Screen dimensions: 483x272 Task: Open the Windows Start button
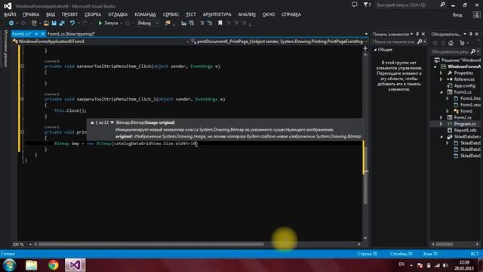coord(9,265)
